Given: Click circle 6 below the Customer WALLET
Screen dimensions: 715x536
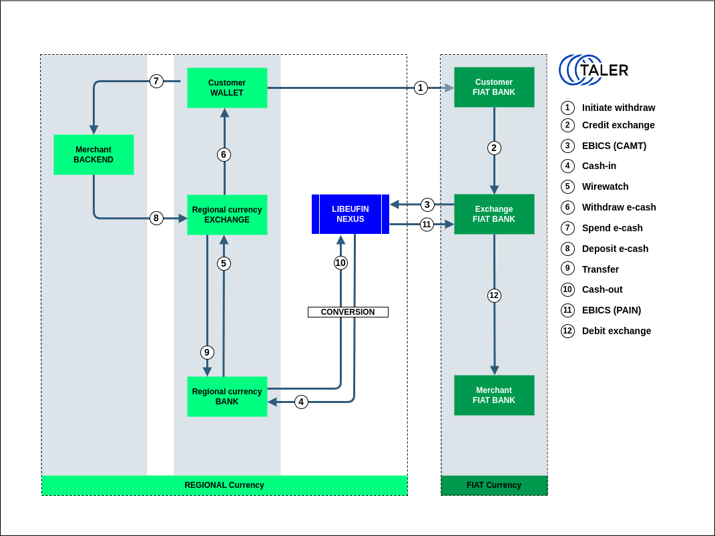Looking at the screenshot, I should 224,154.
